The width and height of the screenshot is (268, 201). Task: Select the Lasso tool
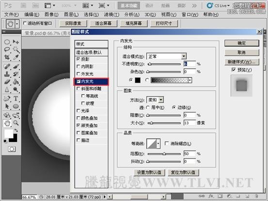pos(7,49)
